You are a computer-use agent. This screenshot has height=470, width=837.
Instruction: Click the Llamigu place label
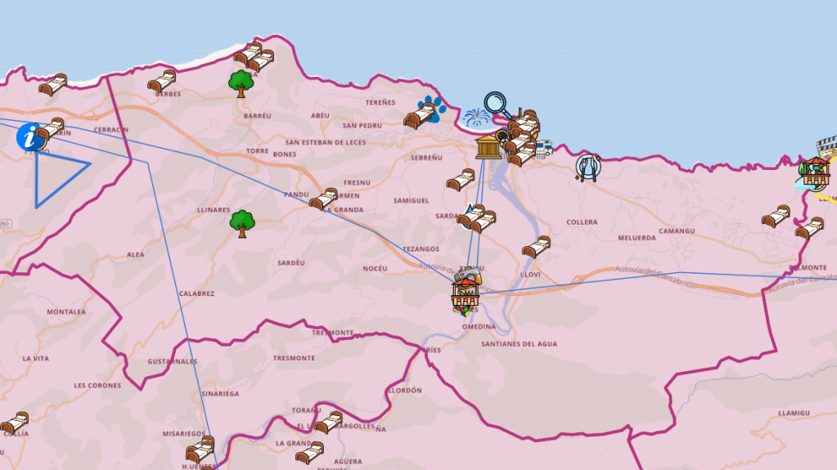[794, 414]
